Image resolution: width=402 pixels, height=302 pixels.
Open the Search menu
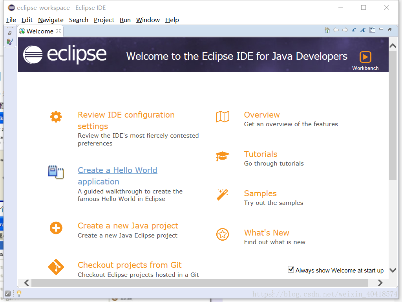(79, 20)
